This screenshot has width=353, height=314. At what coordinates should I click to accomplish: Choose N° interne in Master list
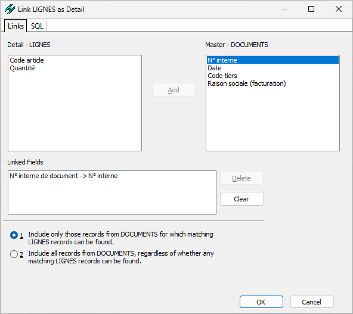tap(273, 60)
